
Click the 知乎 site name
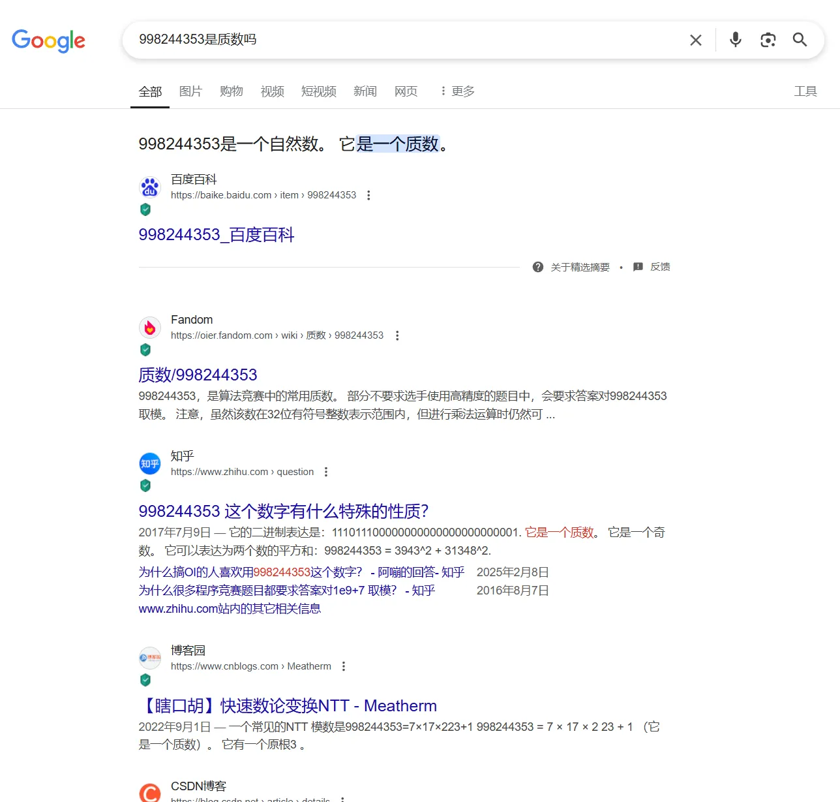point(183,456)
